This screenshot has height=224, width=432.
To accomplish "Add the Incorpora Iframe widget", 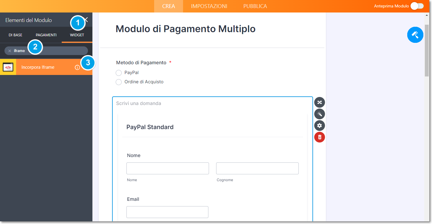I will (x=38, y=67).
